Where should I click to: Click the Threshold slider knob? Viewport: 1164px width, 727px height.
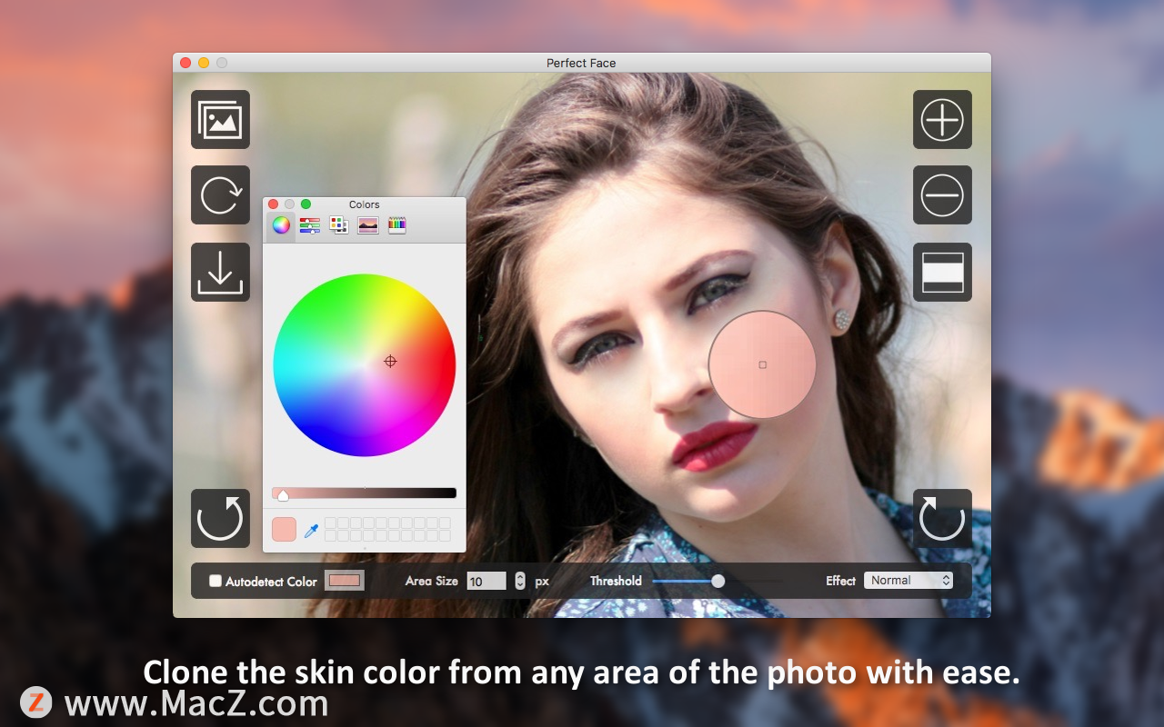click(718, 581)
